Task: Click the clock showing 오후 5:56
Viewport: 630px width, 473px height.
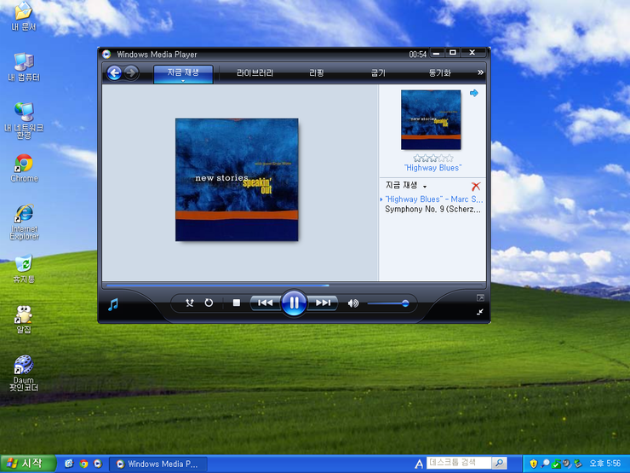Action: point(604,464)
